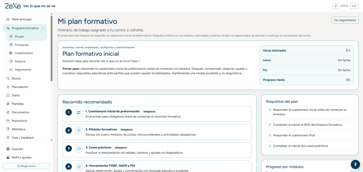Click the check icon beside dos casos prácticos requirement
The image size is (363, 172).
[x=270, y=146]
